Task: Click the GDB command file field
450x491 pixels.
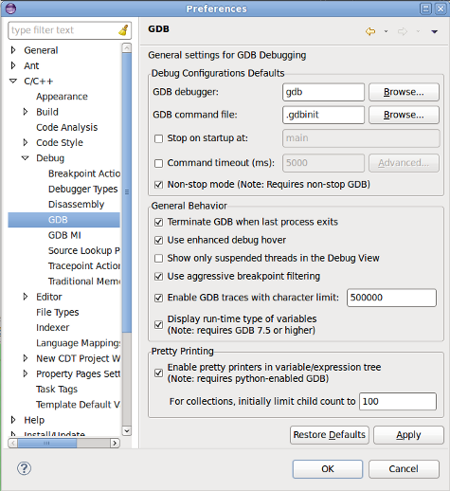Action: tap(323, 115)
